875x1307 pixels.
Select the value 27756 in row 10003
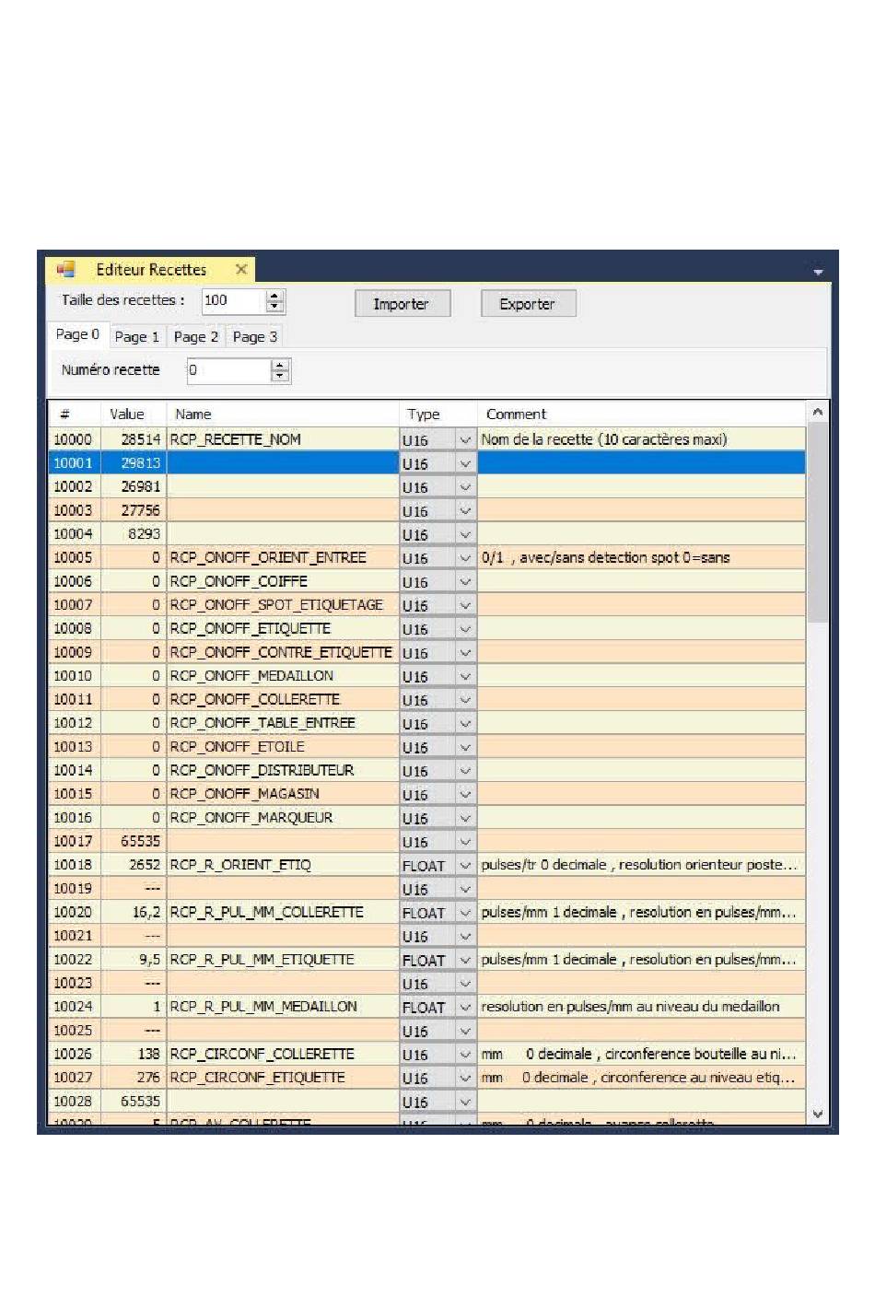133,510
